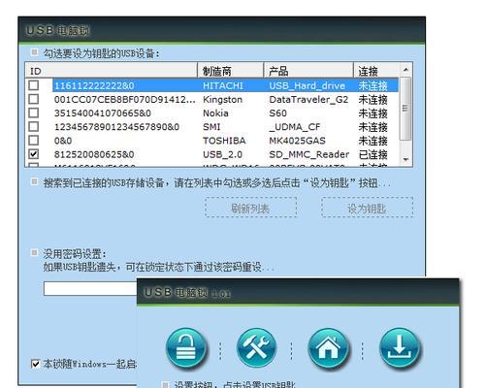
Task: Open settings with the hammer-and-wrench icon
Action: (257, 347)
